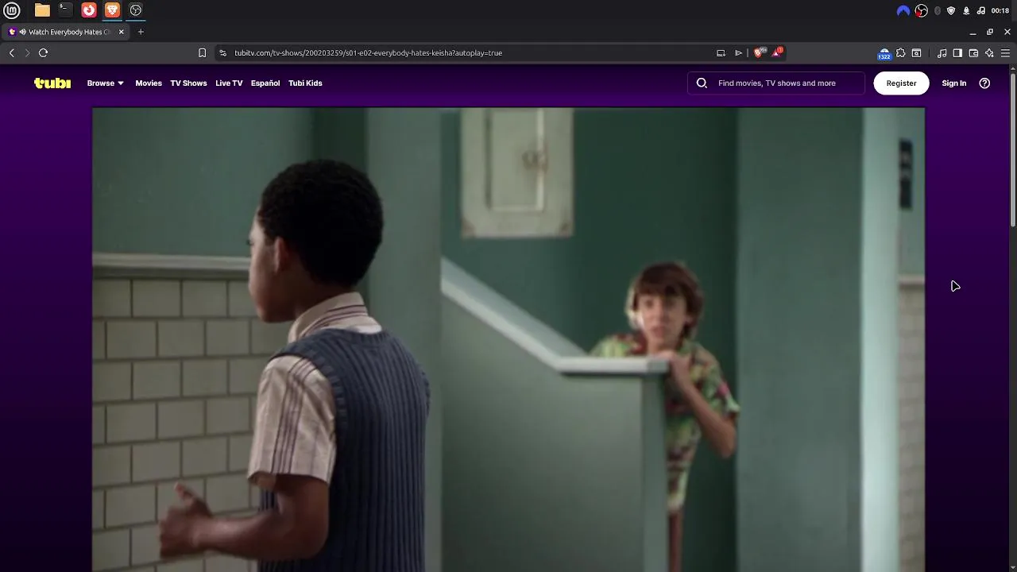The height and width of the screenshot is (572, 1017).
Task: Open the Brave Wallet icon
Action: [973, 53]
